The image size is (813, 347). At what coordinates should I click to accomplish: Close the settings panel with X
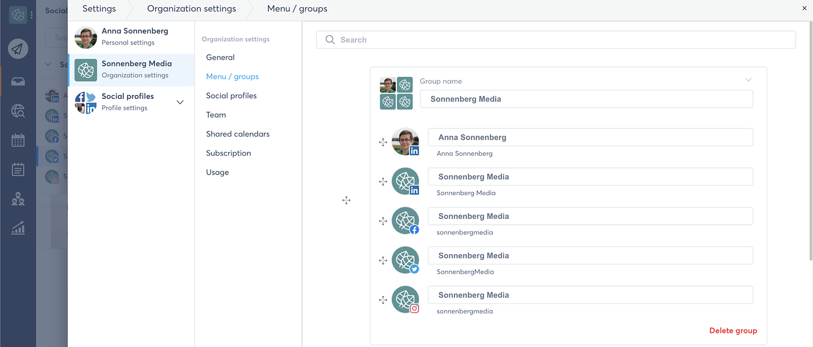pyautogui.click(x=804, y=8)
